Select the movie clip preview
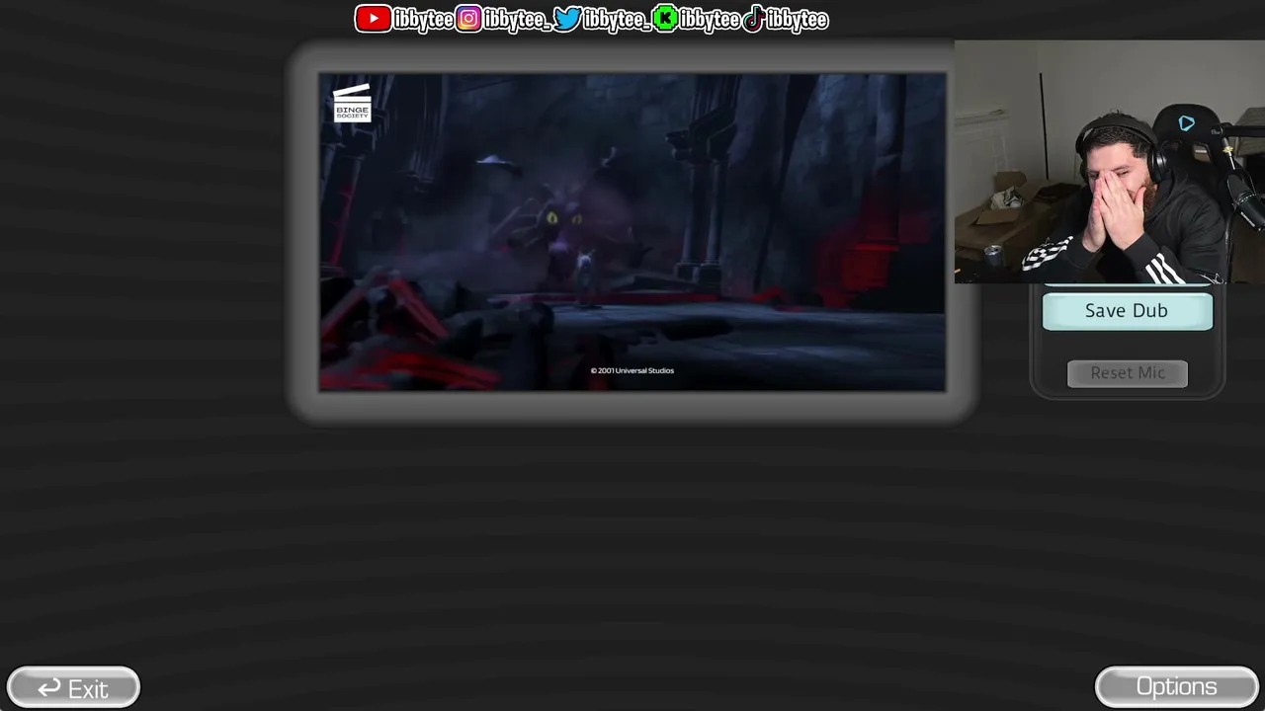 tap(632, 232)
